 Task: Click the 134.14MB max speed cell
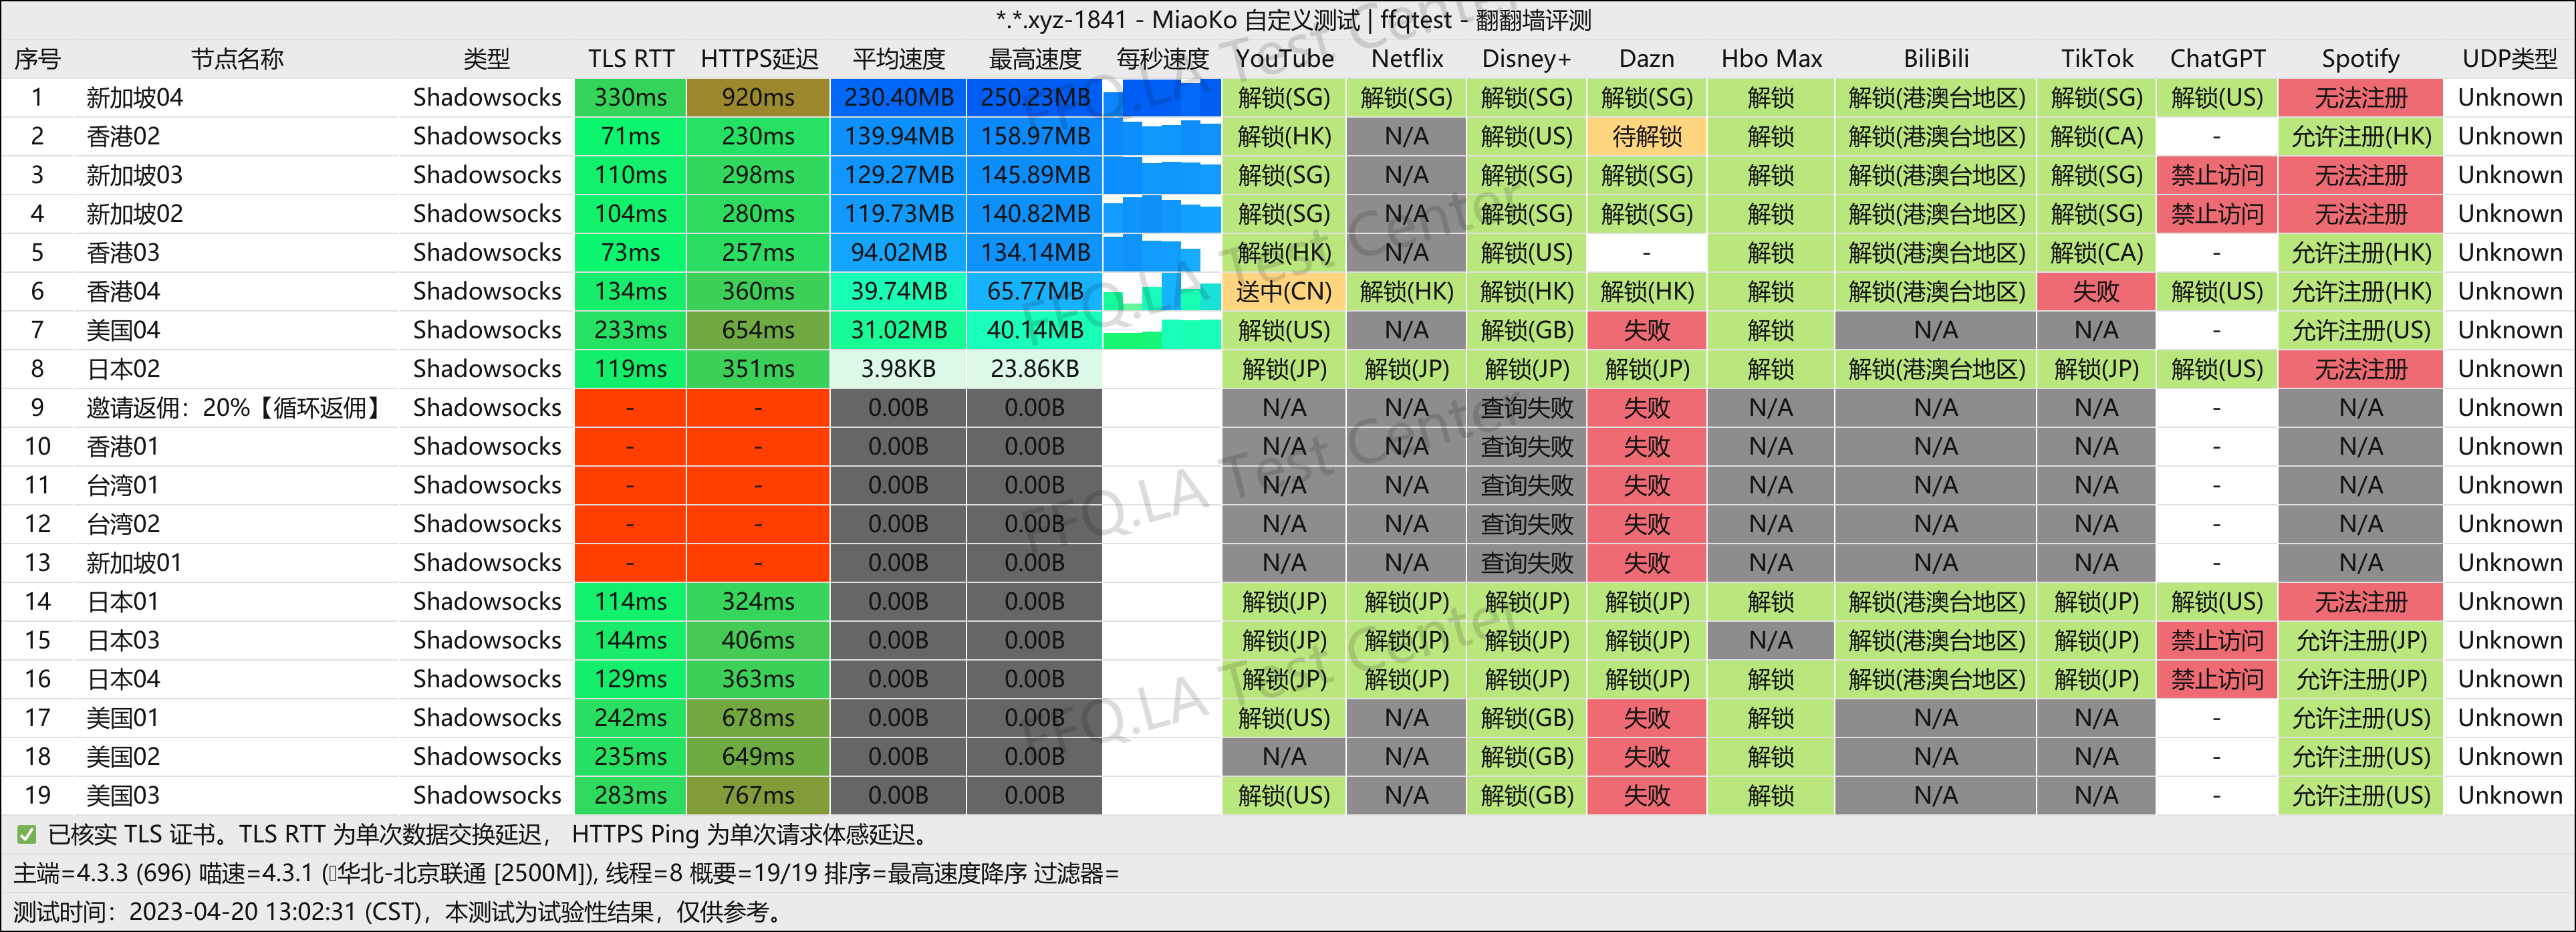pyautogui.click(x=1034, y=253)
